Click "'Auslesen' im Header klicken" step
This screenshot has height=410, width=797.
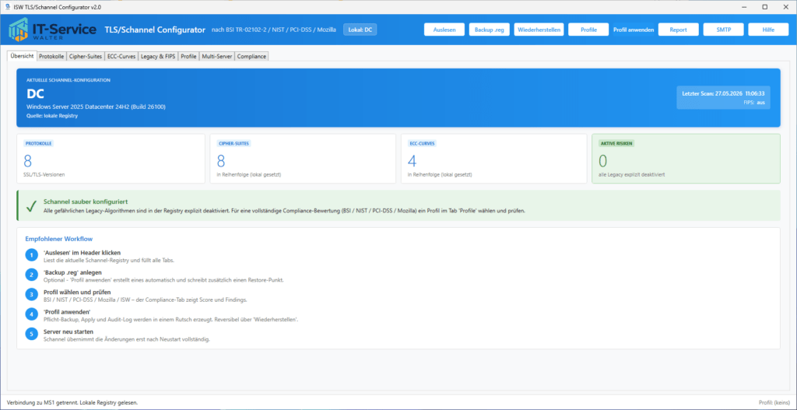[x=82, y=253]
